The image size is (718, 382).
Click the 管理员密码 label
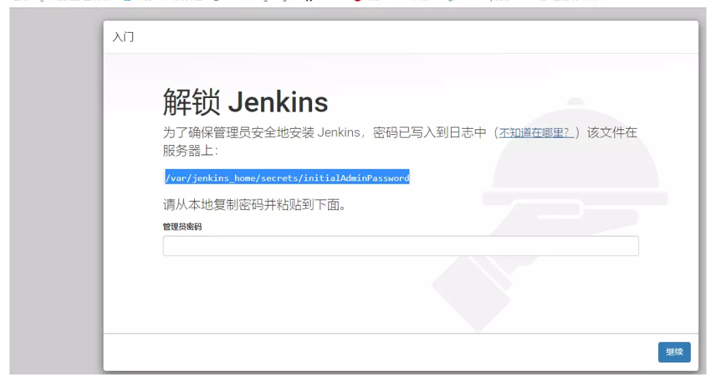pyautogui.click(x=183, y=227)
